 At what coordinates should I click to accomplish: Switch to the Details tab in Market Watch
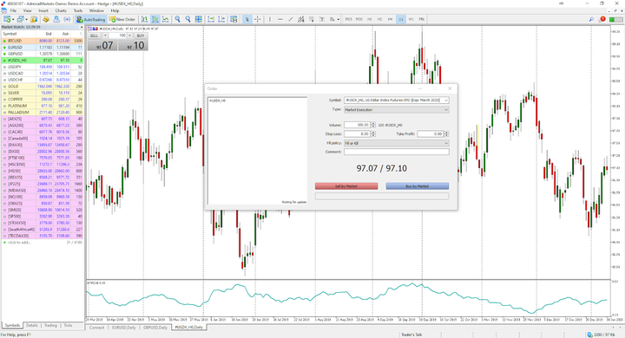pyautogui.click(x=32, y=325)
